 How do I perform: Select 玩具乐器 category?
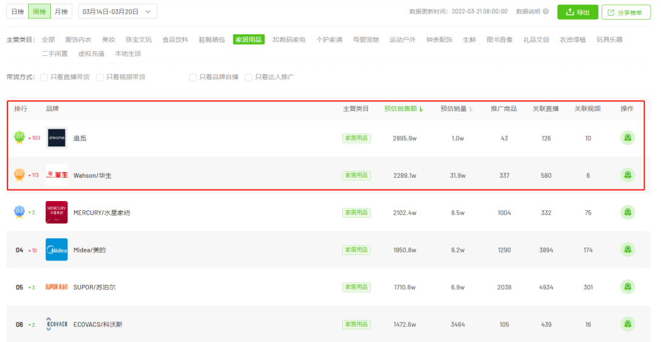[610, 40]
